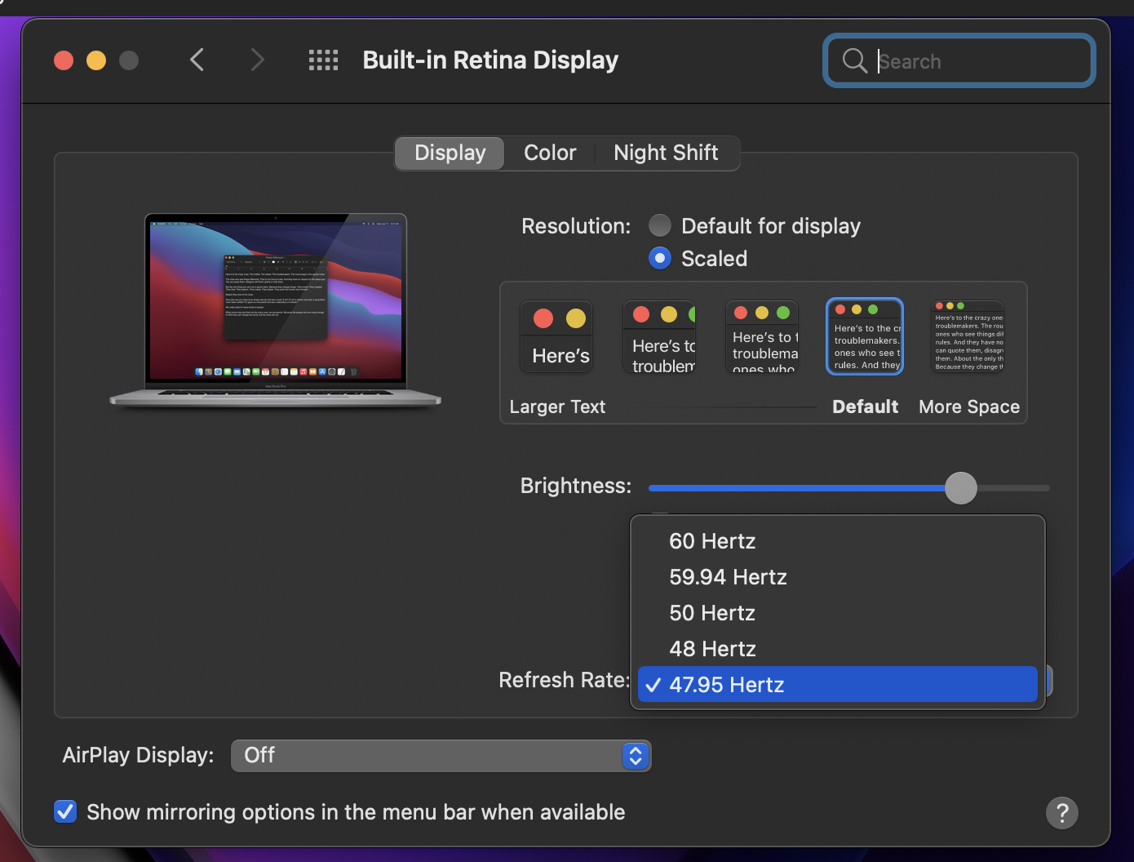Click the magnifying glass search icon
This screenshot has height=862, width=1134.
coord(854,60)
